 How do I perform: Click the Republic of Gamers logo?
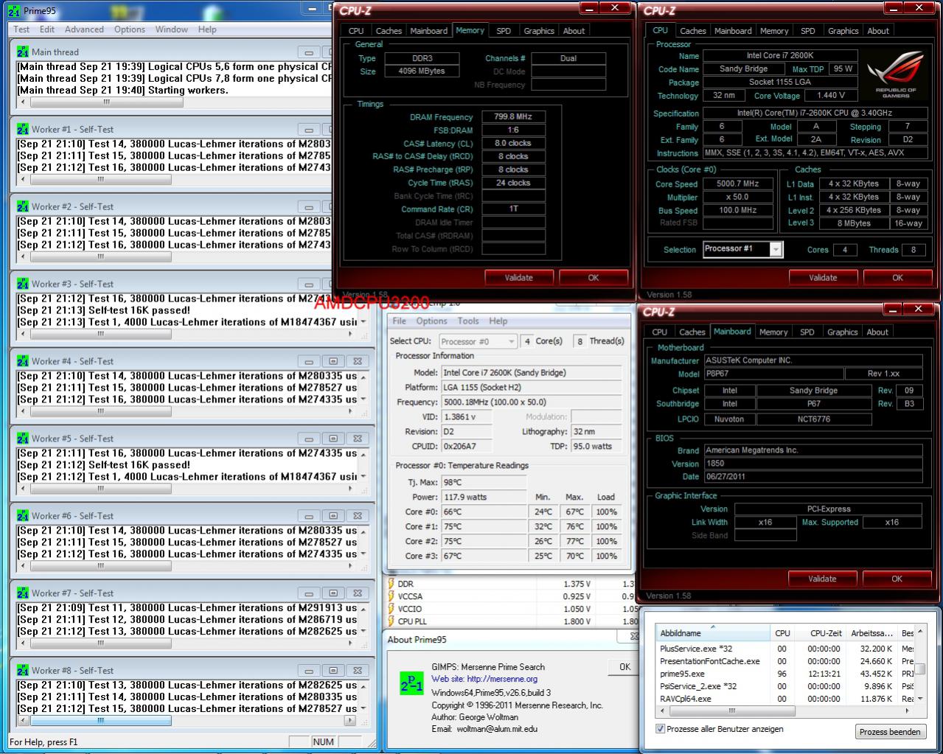896,74
